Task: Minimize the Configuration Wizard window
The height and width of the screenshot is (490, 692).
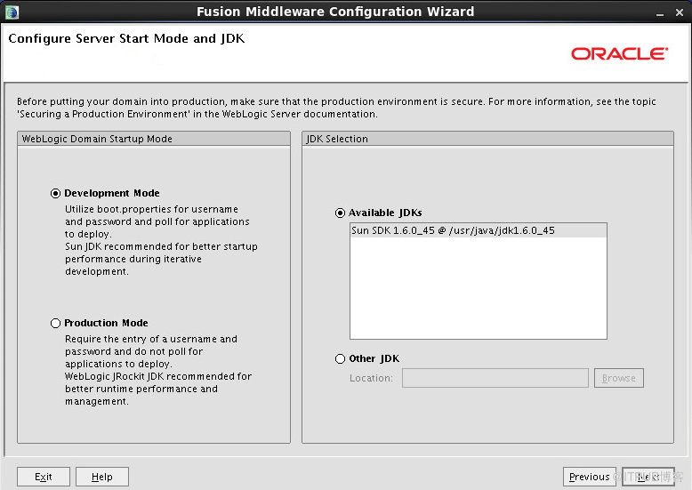Action: pyautogui.click(x=660, y=12)
